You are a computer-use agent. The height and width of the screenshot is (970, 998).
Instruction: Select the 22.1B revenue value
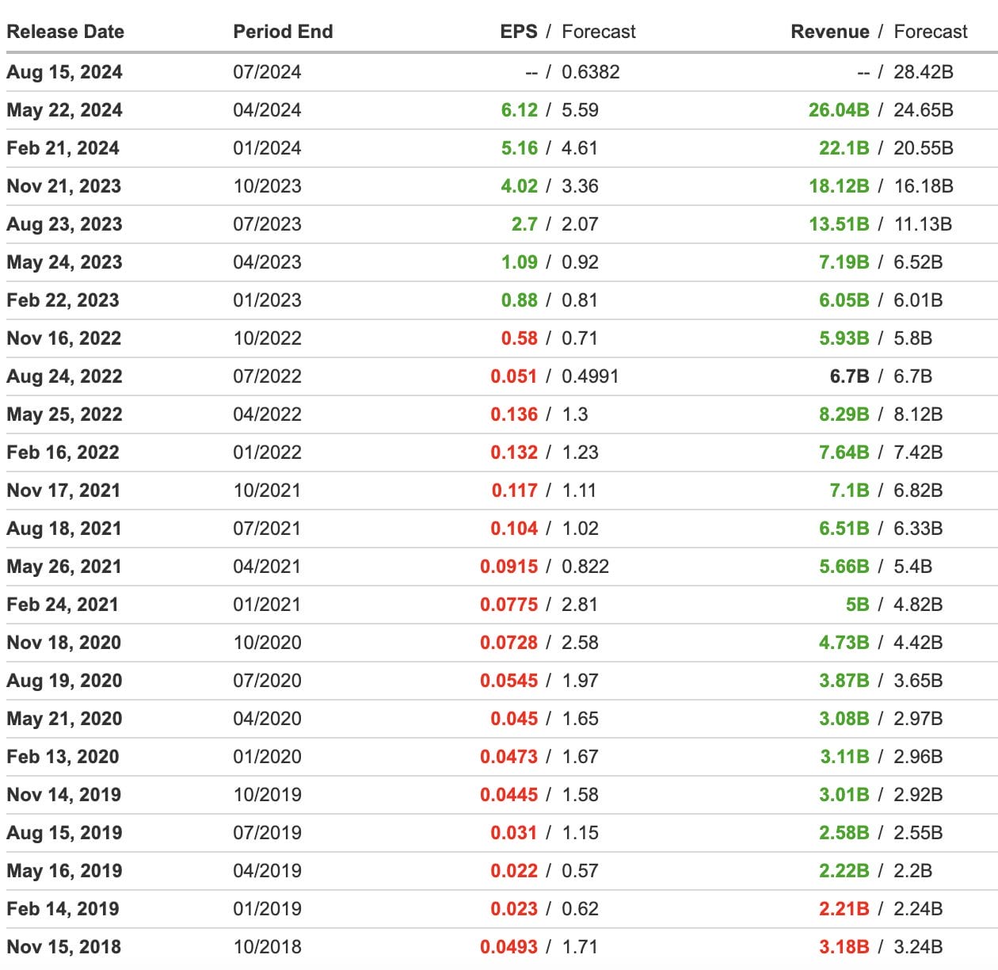[x=844, y=148]
